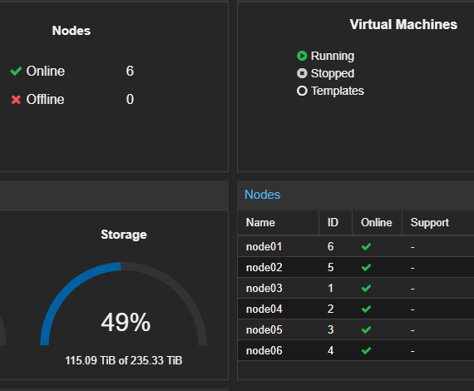This screenshot has width=474, height=391.
Task: Sort nodes by Online column header
Action: 377,223
